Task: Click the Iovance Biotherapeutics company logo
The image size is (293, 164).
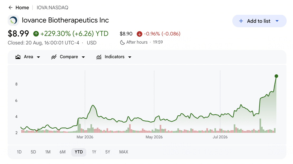Action: [13, 20]
